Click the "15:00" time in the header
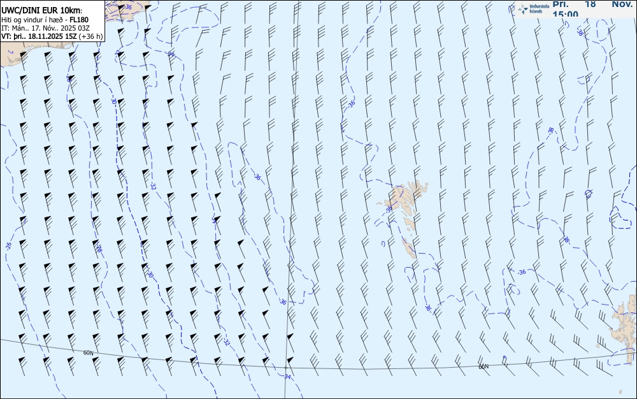 point(565,15)
